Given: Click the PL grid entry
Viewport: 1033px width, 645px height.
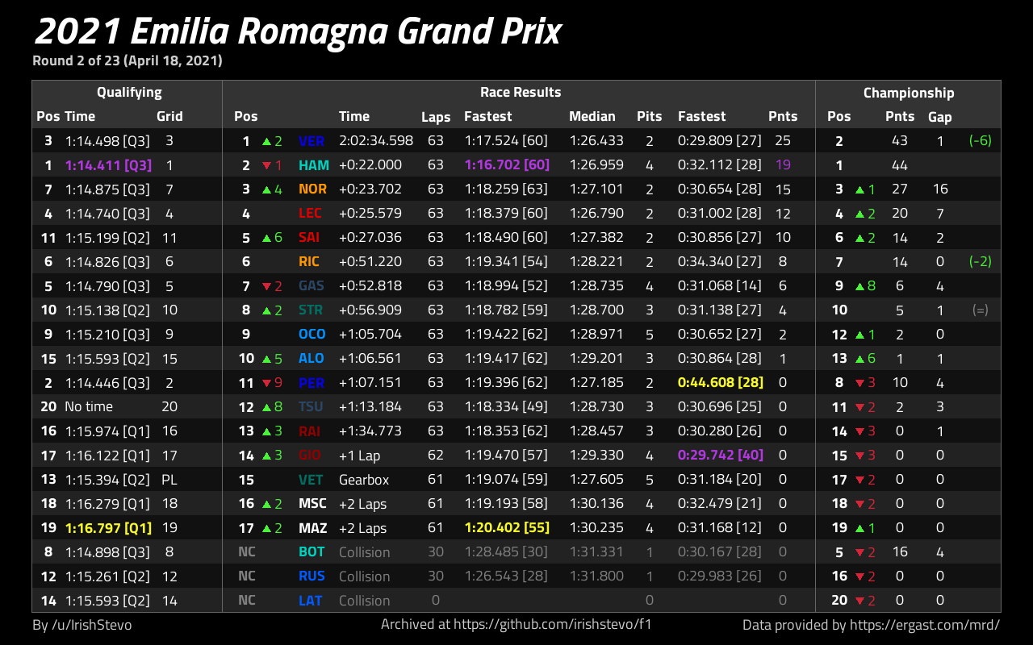Looking at the screenshot, I should tap(169, 480).
